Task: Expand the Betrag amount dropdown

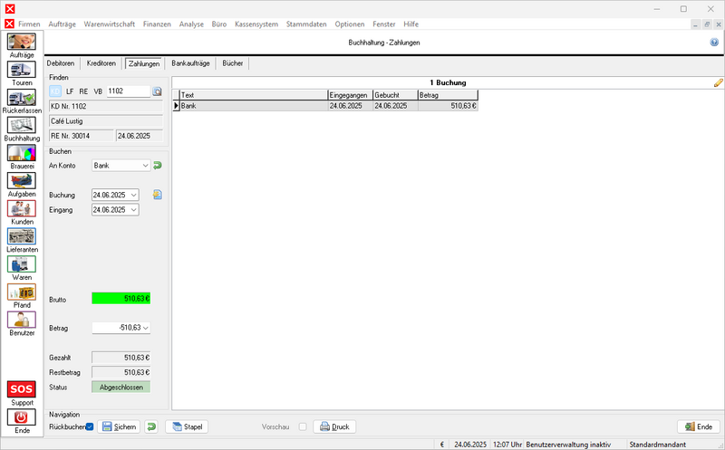Action: pos(145,328)
